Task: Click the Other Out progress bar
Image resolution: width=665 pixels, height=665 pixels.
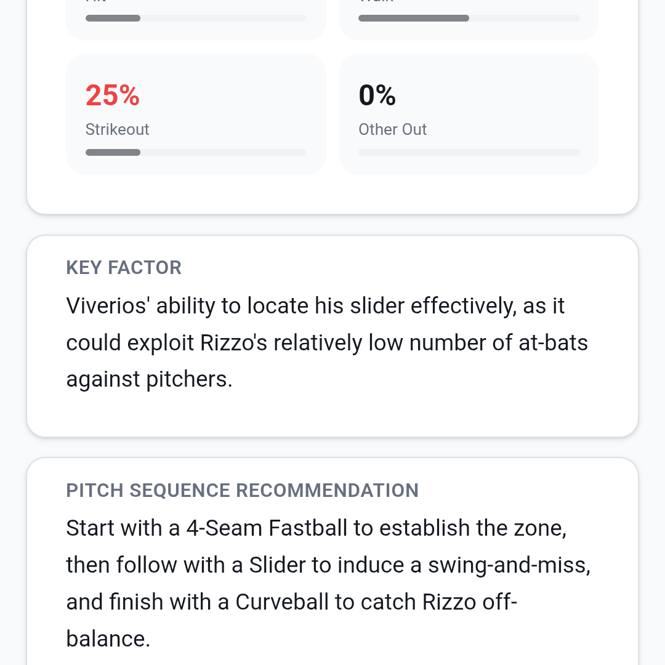Action: tap(469, 152)
